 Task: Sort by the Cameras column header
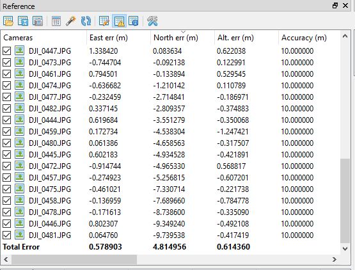point(43,38)
